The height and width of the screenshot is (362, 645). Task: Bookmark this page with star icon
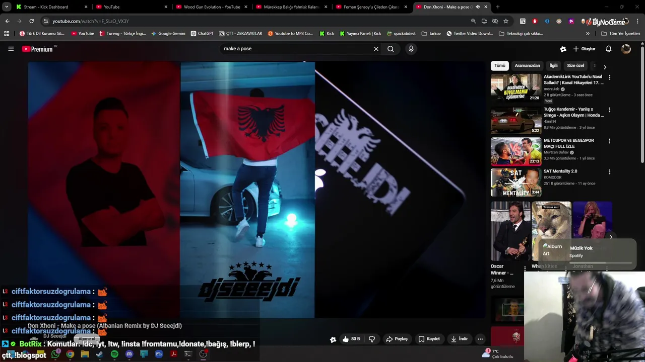point(506,21)
